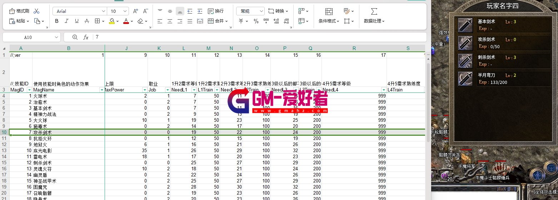Apply percent style with the % icon
Screen dimensions: 558x200
(256, 21)
